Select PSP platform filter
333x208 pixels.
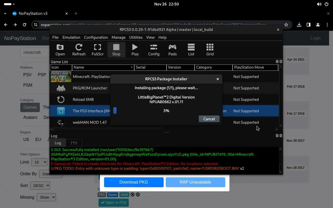42,75
